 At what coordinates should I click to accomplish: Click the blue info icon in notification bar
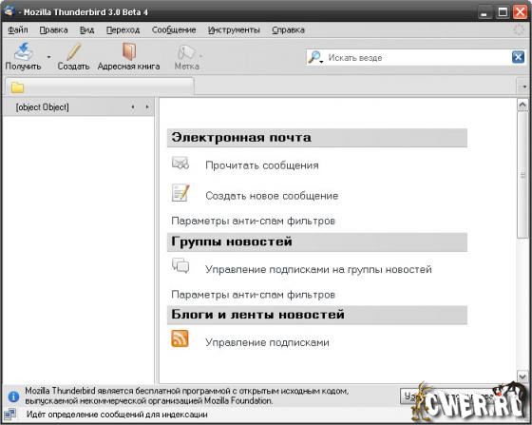pos(13,396)
